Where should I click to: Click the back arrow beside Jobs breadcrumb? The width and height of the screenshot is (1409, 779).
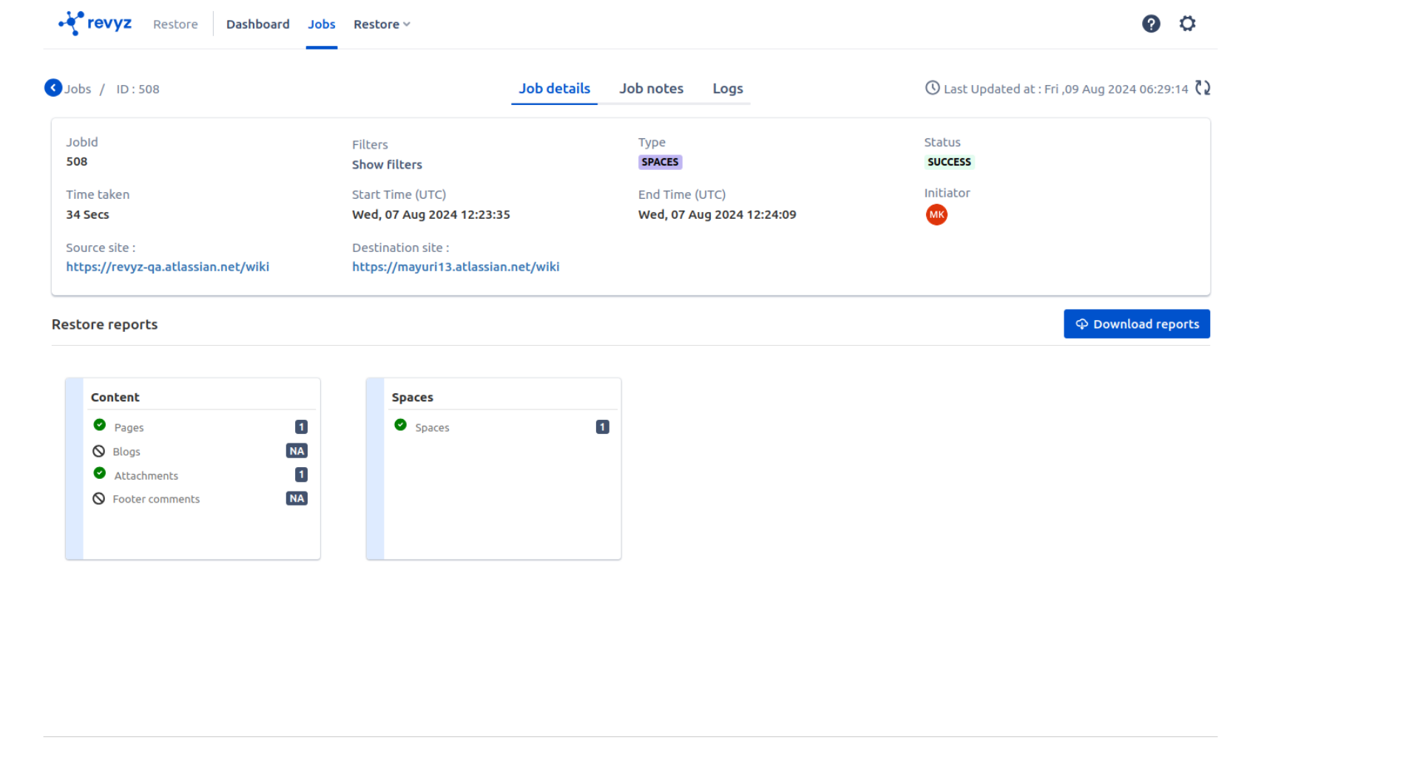coord(53,88)
